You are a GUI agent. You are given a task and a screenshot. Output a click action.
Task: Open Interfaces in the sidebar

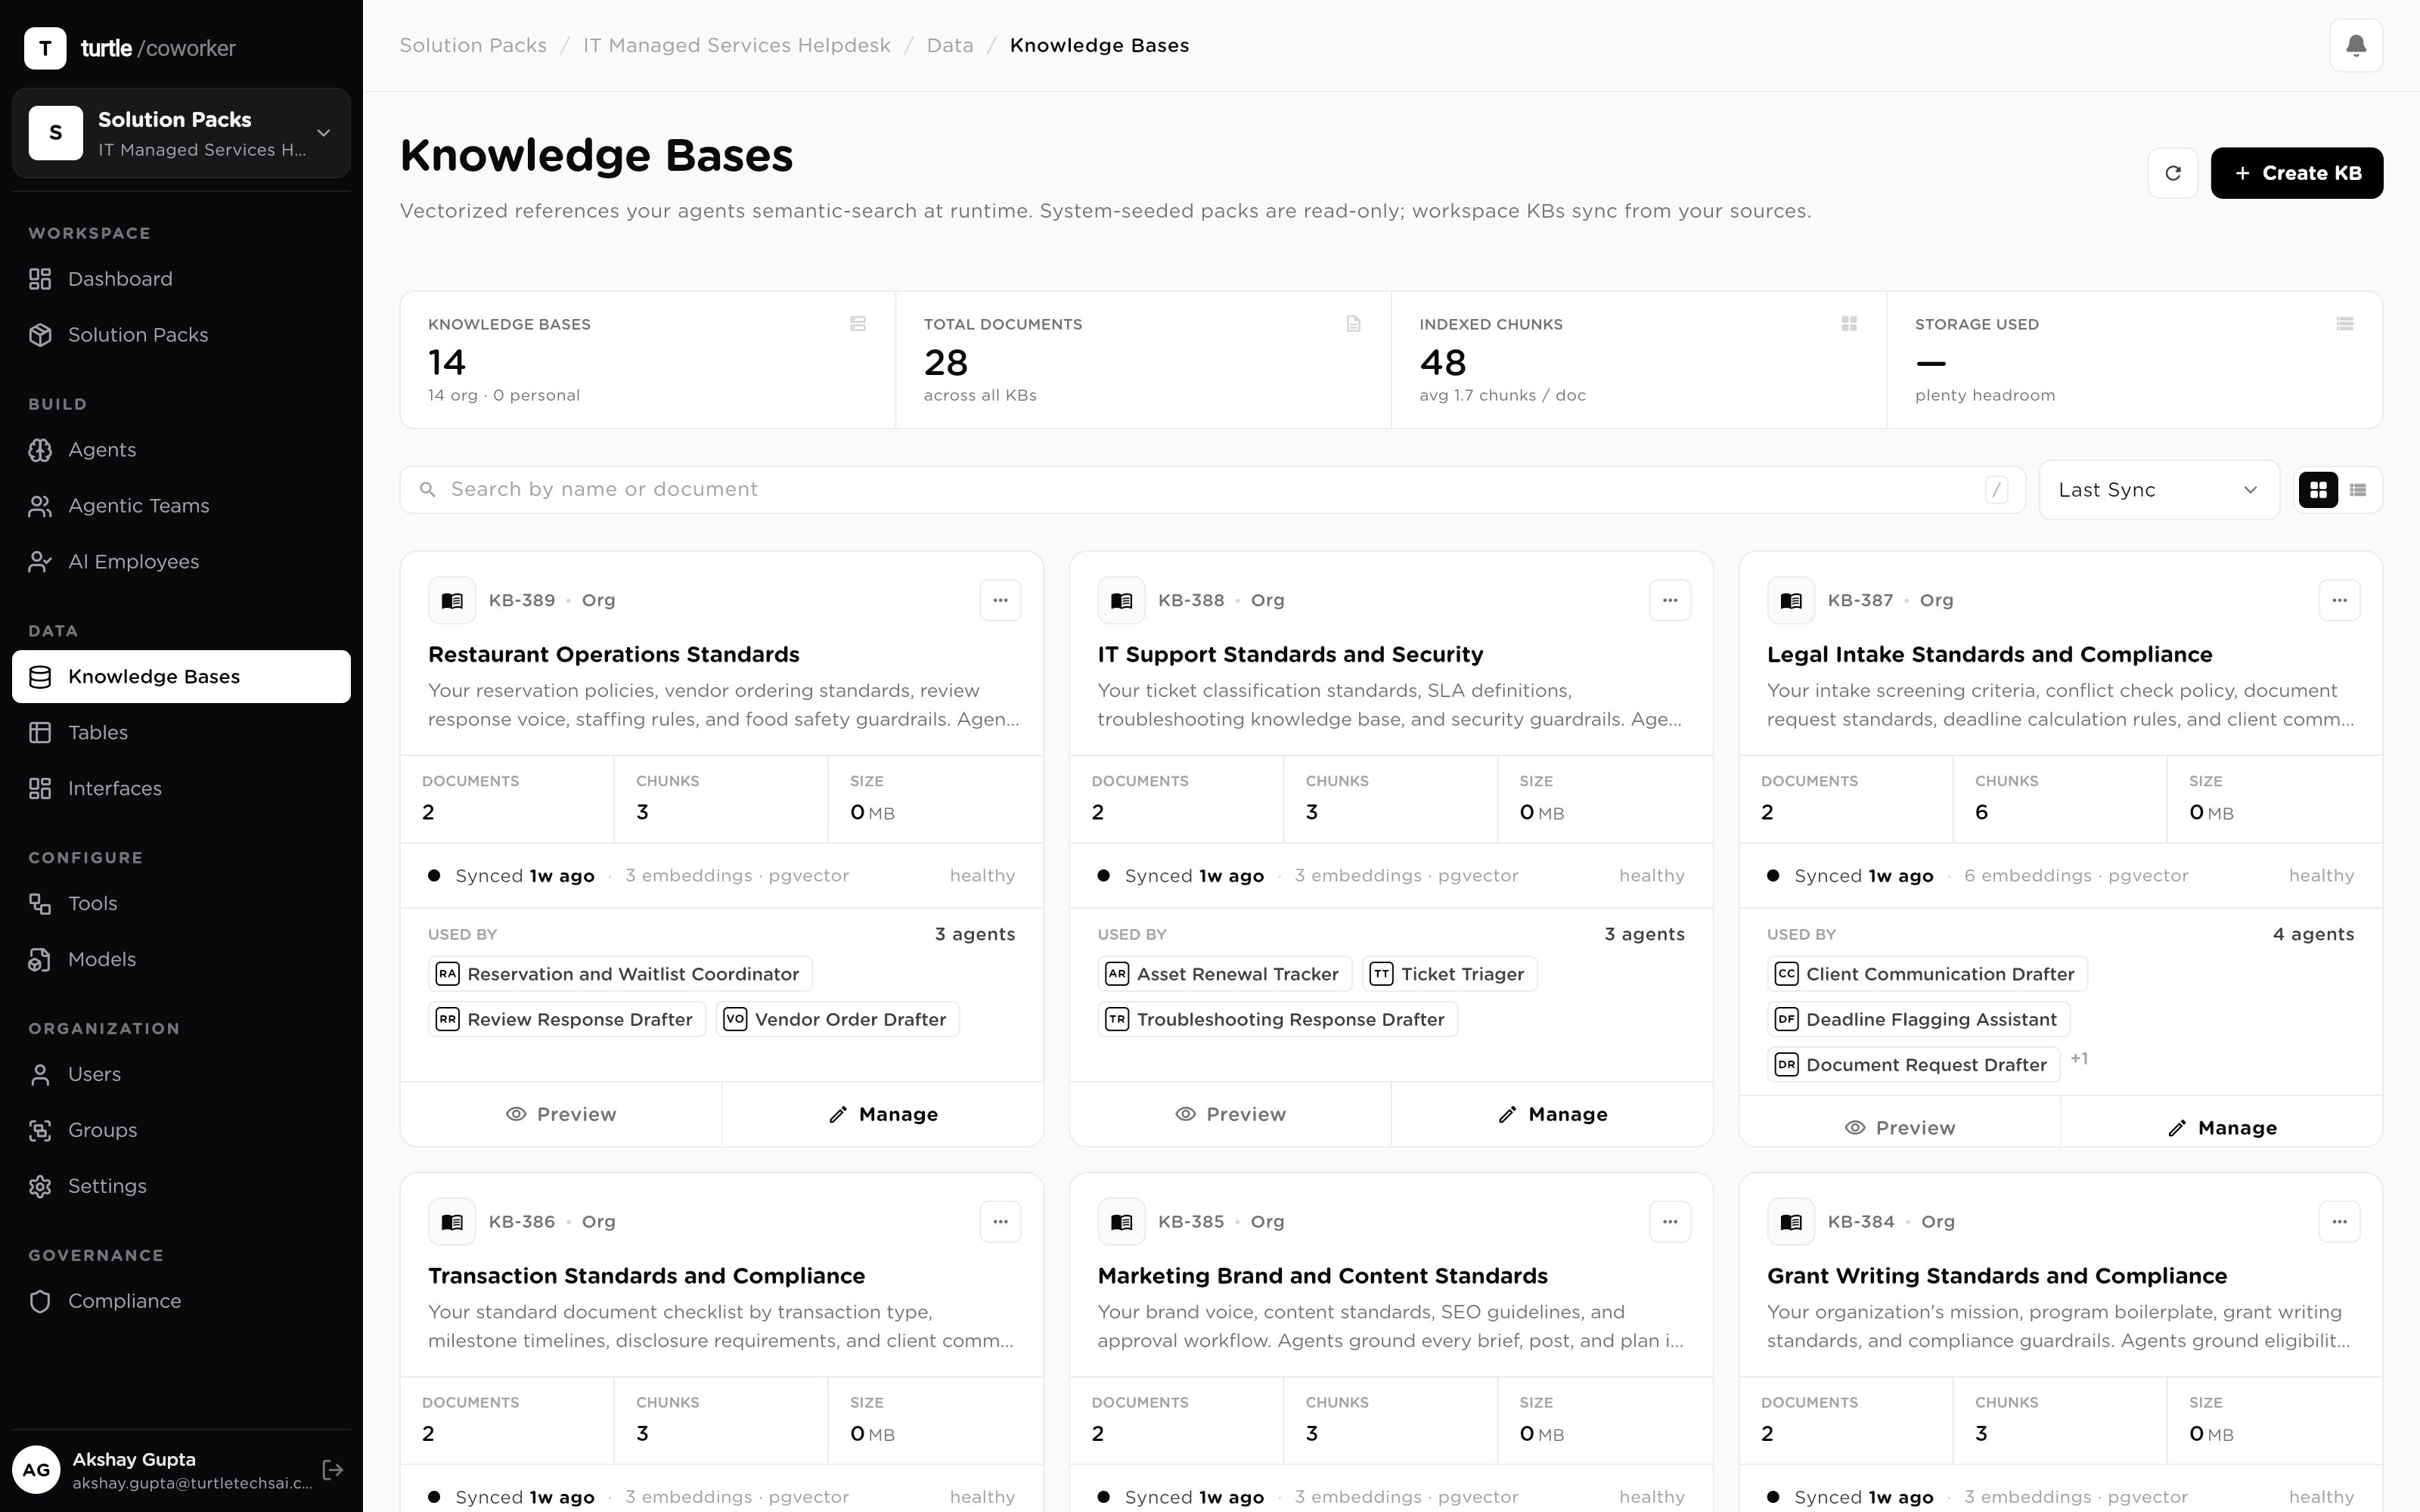click(181, 789)
